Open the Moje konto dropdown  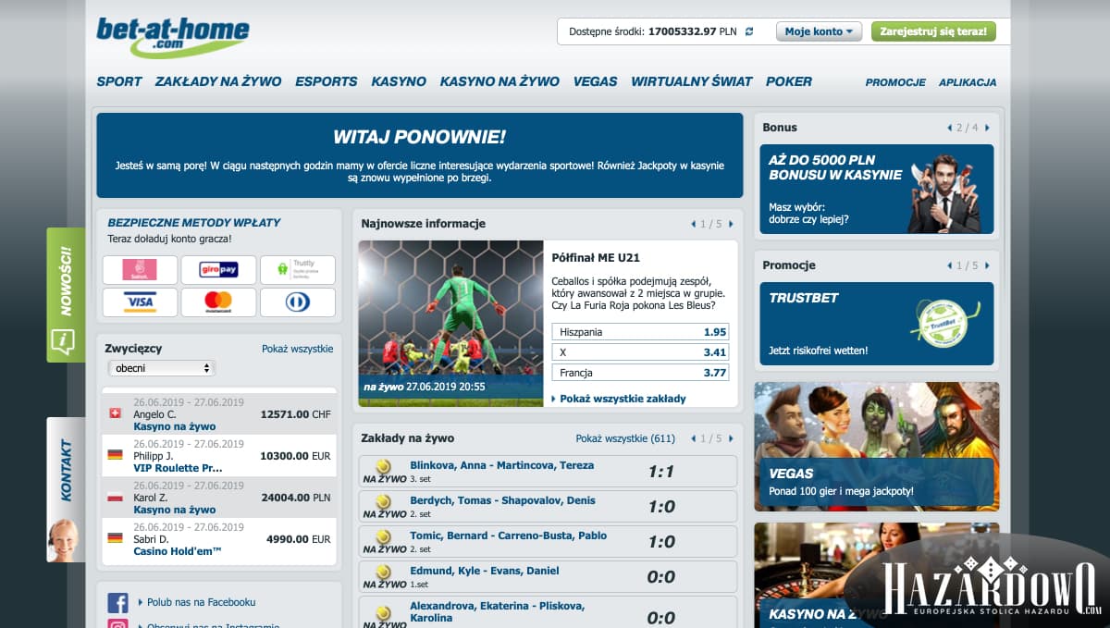coord(819,31)
